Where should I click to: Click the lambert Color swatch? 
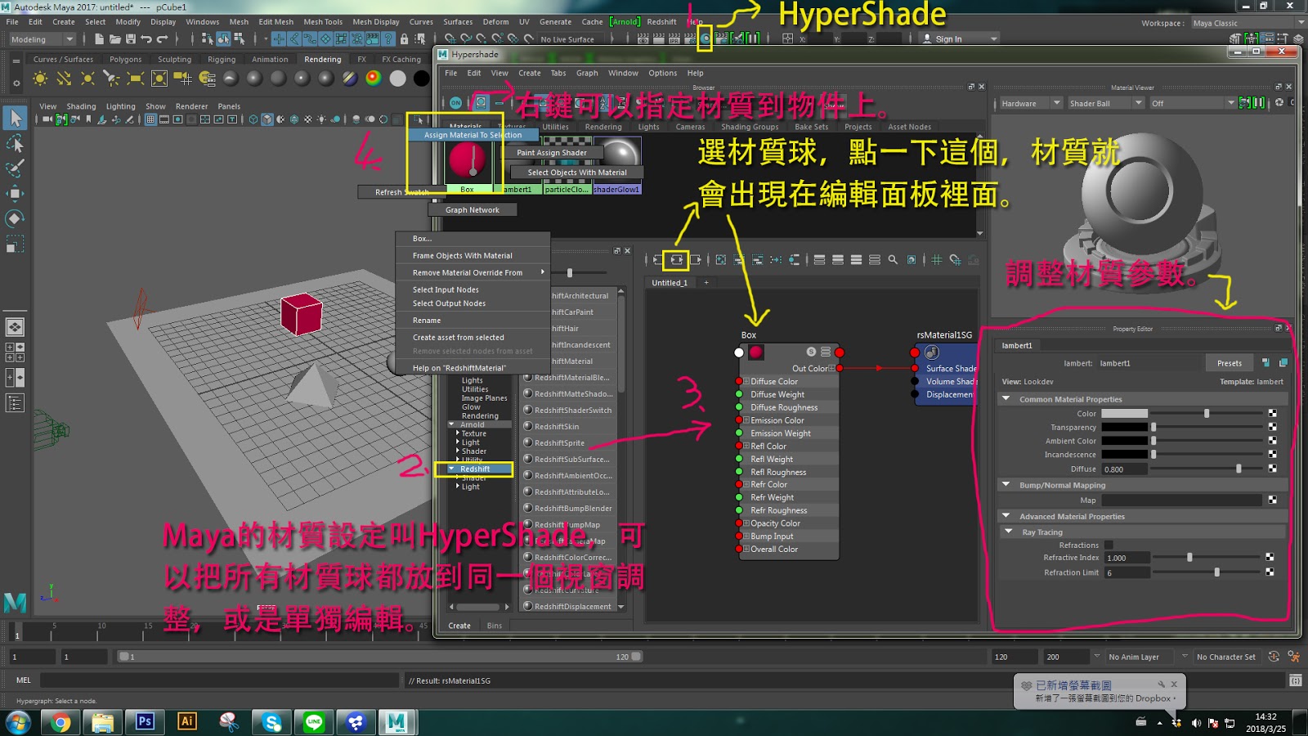pos(1124,414)
